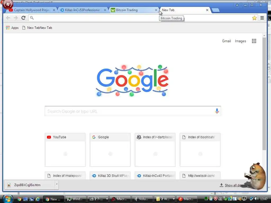Open the Gmail link
The image size is (271, 203).
(227, 41)
